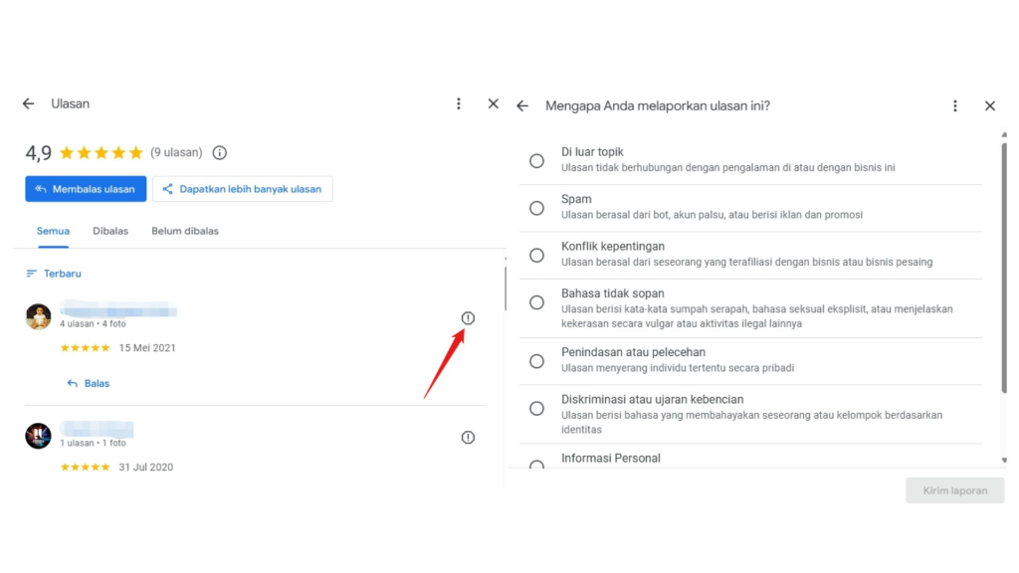This screenshot has width=1019, height=573.
Task: Click the 'Membalas ulasan' button
Action: [86, 189]
